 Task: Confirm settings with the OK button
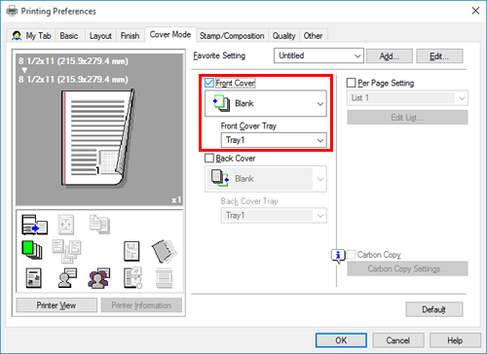point(341,340)
